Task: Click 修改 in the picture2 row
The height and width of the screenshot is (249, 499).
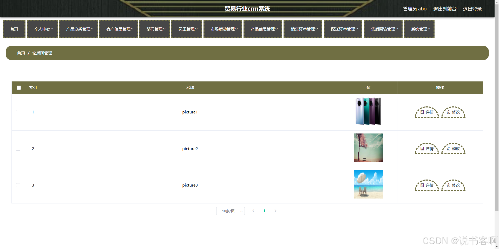Action: click(453, 149)
